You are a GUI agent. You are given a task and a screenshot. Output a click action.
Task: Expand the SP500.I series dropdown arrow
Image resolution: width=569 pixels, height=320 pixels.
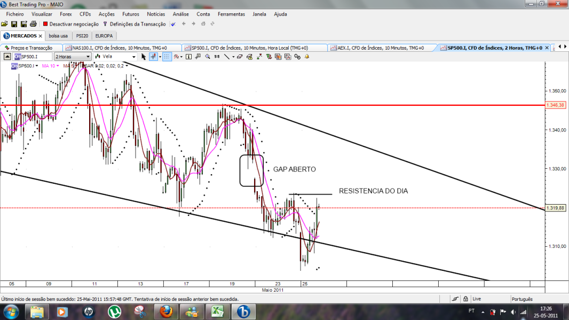pos(37,66)
